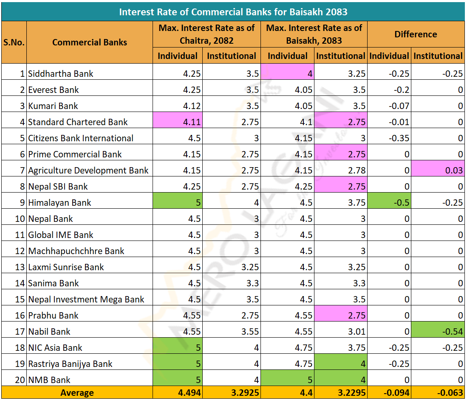Select the 'Average' row label
Image resolution: width=467 pixels, height=400 pixels.
pos(77,393)
